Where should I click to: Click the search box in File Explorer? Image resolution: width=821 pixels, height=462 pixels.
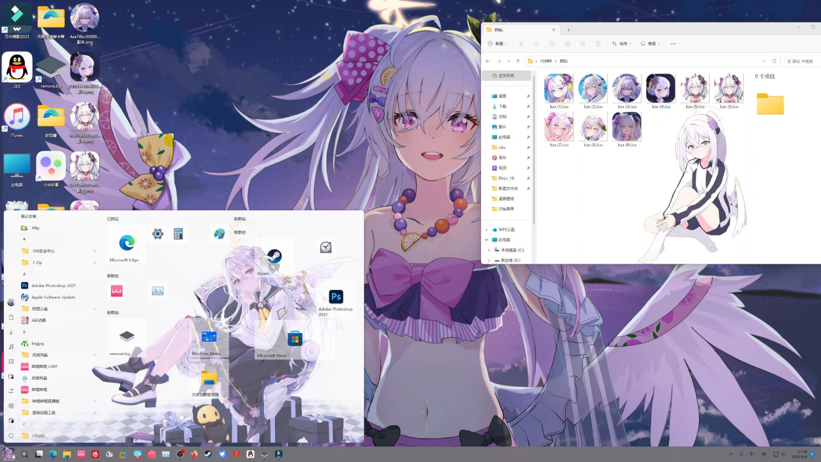(x=802, y=61)
